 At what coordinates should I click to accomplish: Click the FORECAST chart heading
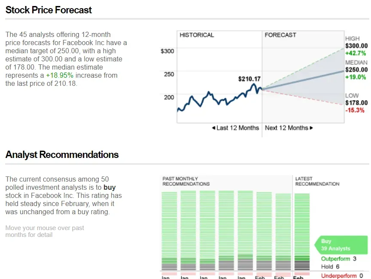(280, 35)
